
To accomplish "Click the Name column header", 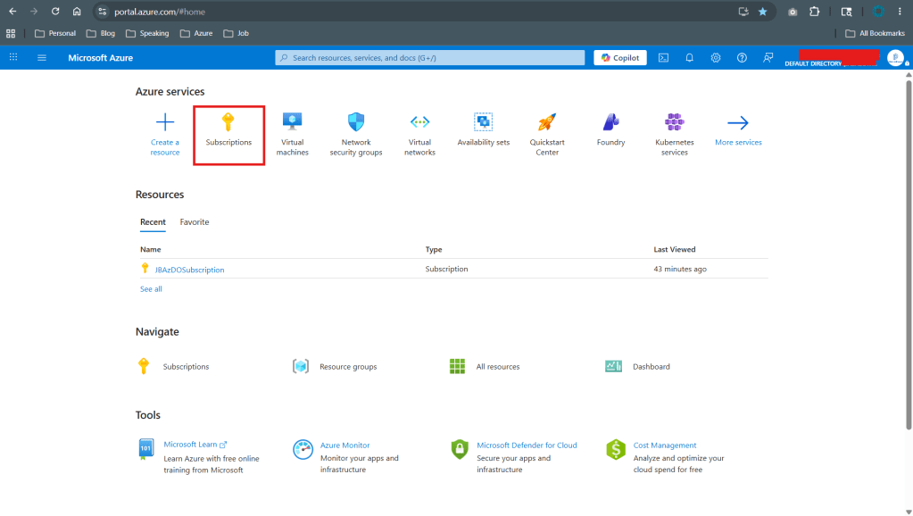I will click(150, 249).
